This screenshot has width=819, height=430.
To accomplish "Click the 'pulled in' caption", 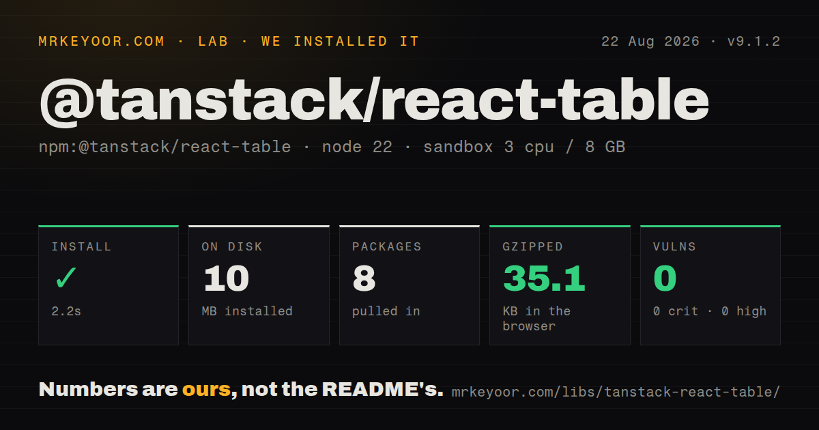I will click(386, 311).
